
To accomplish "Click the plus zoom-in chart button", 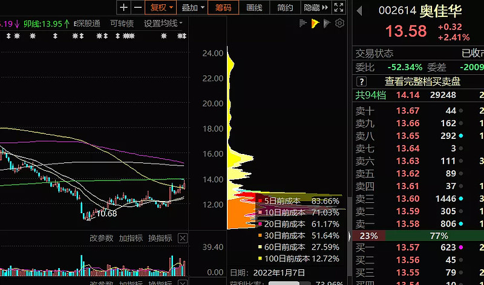I will pos(124,7).
